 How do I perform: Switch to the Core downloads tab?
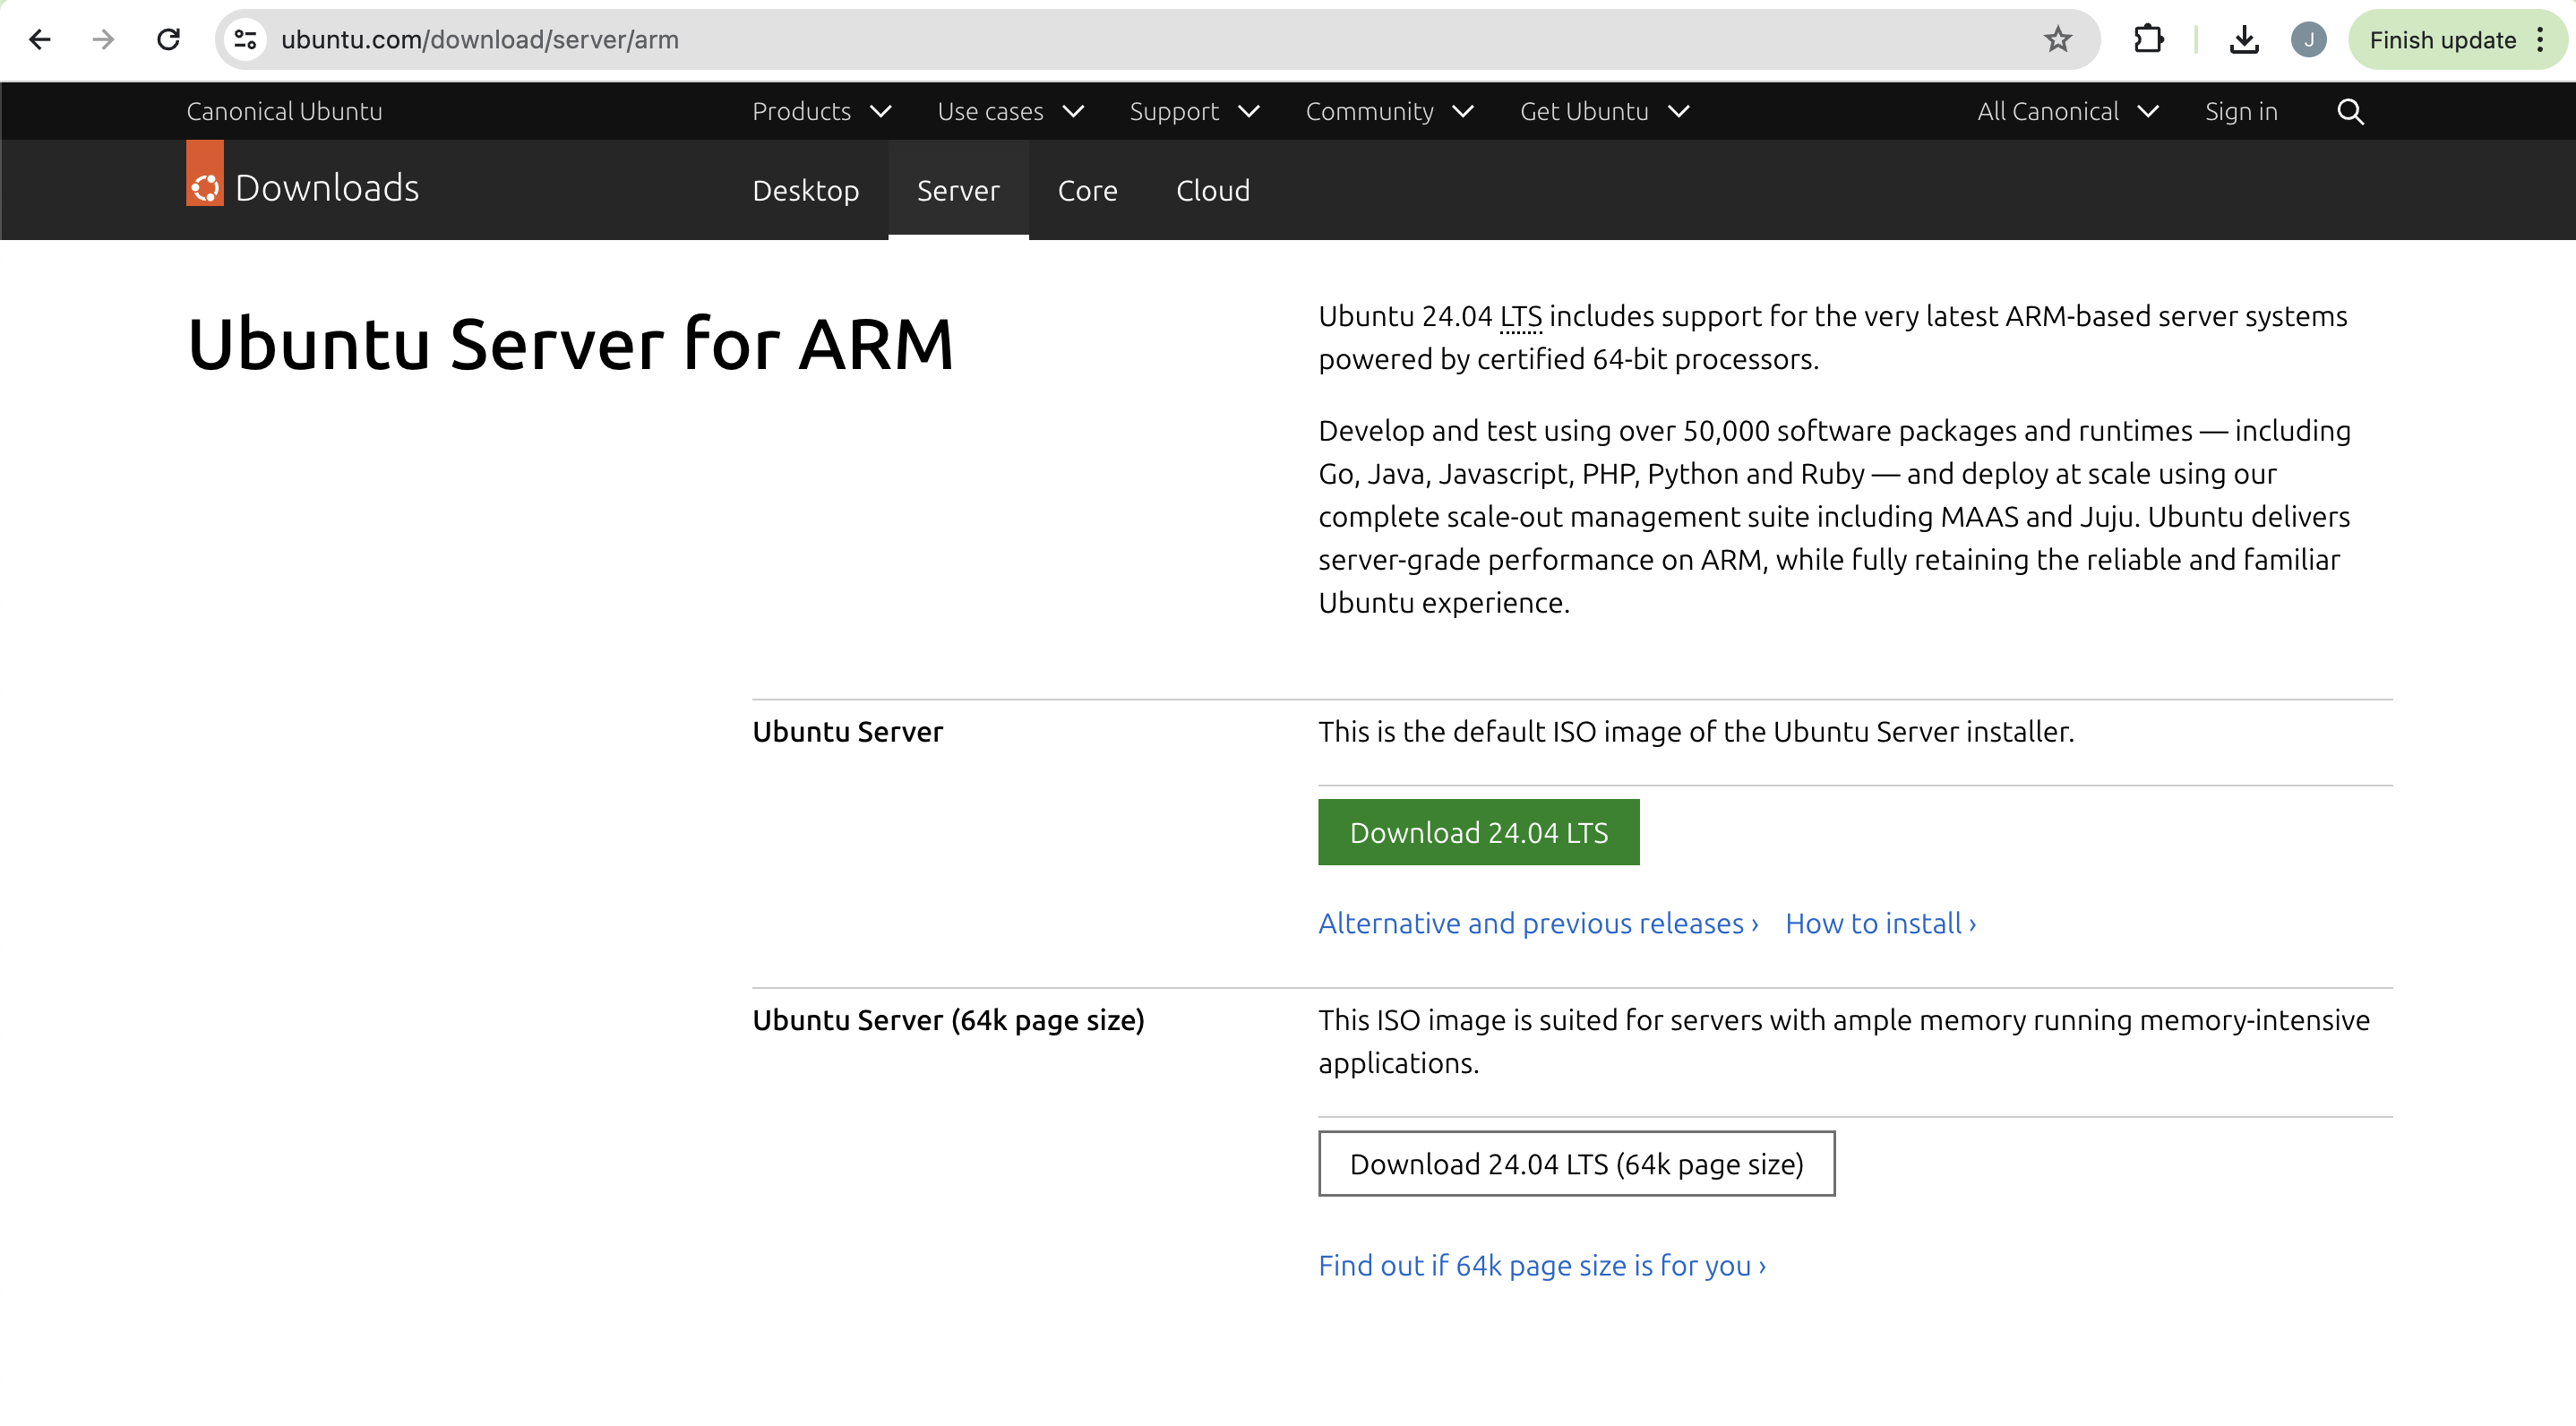pos(1088,190)
